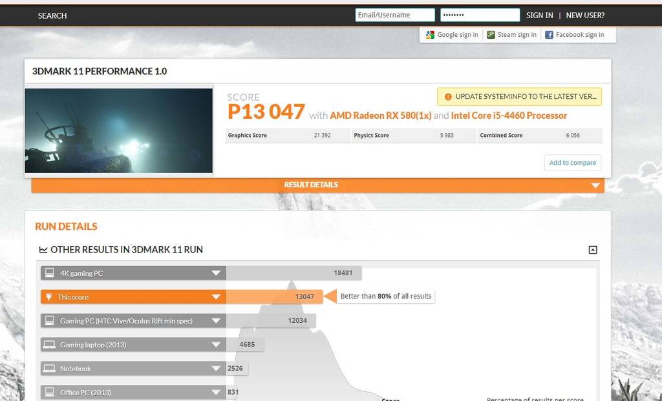
Task: Click the Better than 80% of all results tooltip
Action: click(386, 296)
